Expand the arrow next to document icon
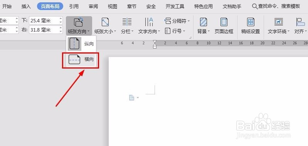Image resolution: width=308 pixels, height=146 pixels. [x=138, y=98]
